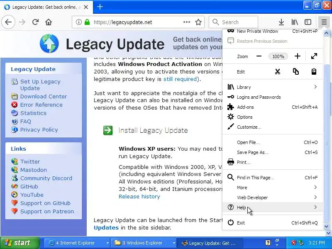
Task: Open Set Up Legacy Update link
Action: pos(40,85)
